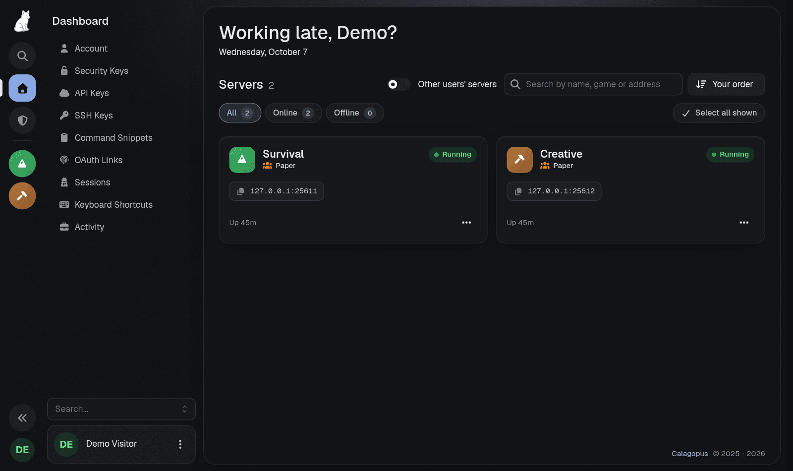This screenshot has height=471, width=793.
Task: Open the Creative server title
Action: point(561,154)
